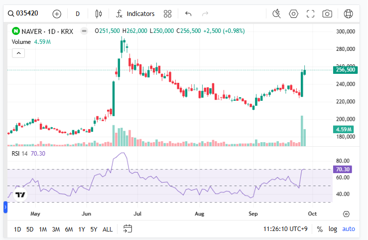
Task: Open chart settings hexagon icon
Action: pos(293,14)
